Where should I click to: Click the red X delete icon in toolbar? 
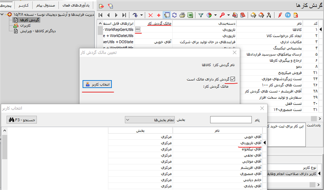[151, 15]
